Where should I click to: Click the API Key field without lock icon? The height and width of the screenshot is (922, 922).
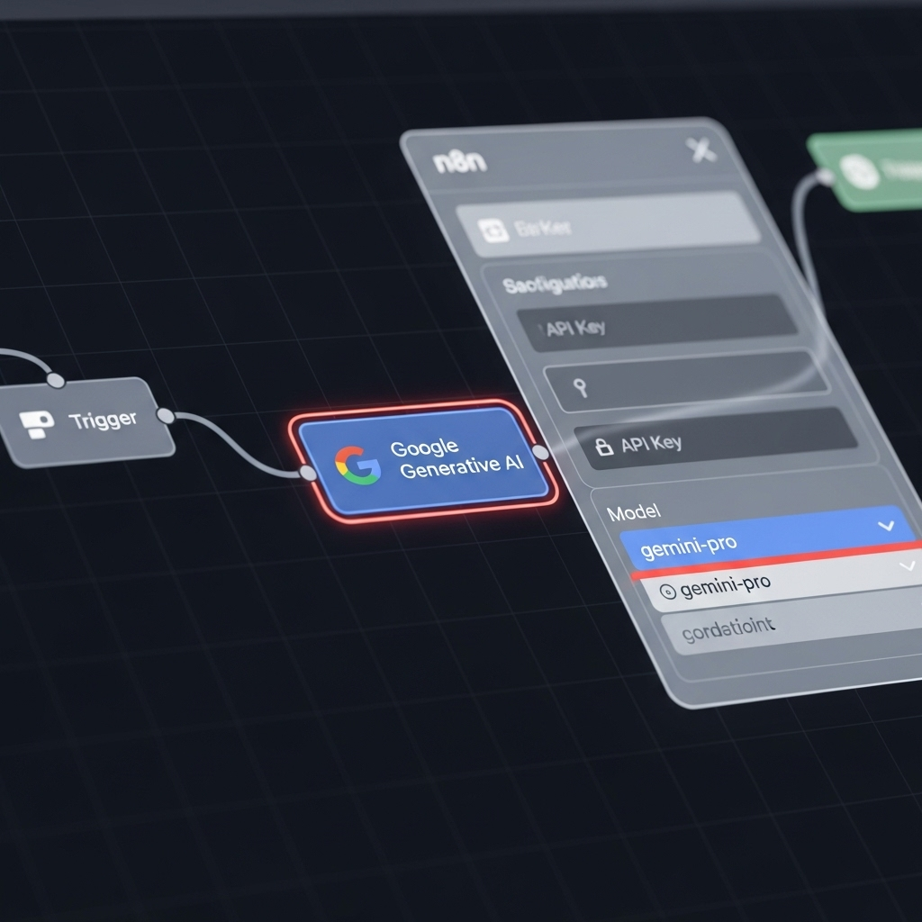click(x=656, y=323)
